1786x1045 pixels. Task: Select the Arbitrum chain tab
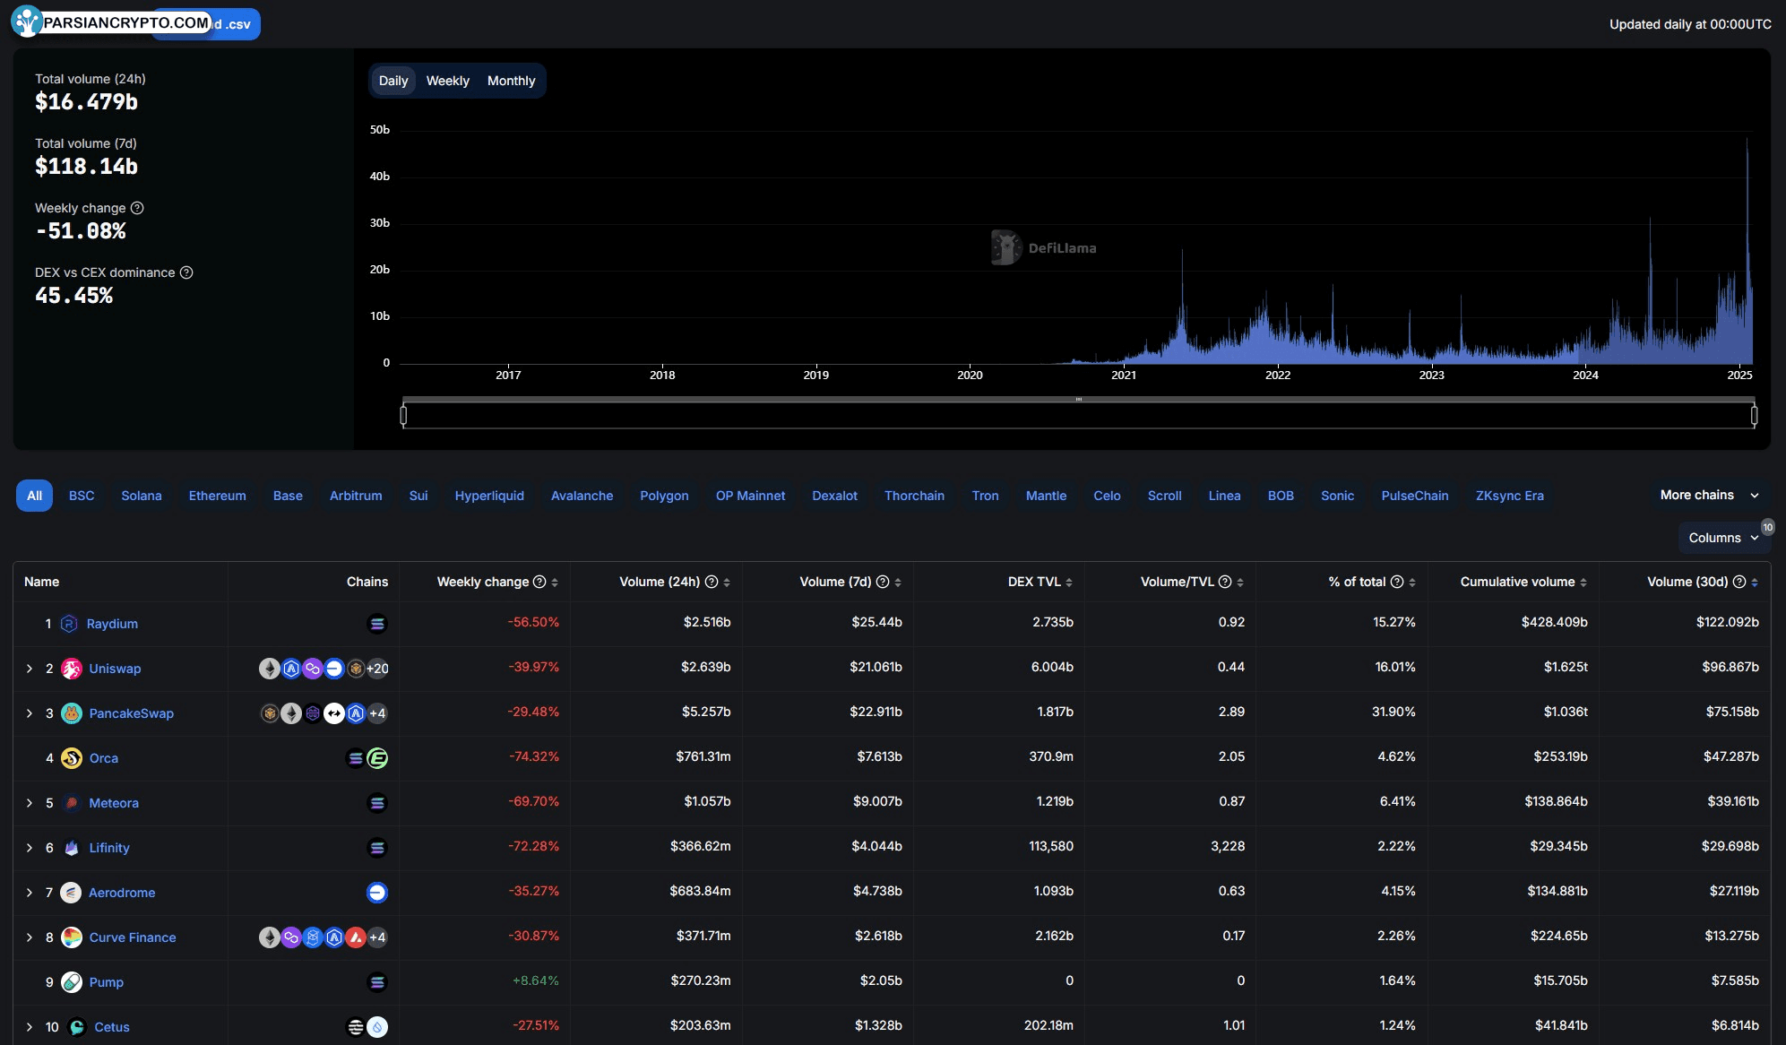click(356, 496)
